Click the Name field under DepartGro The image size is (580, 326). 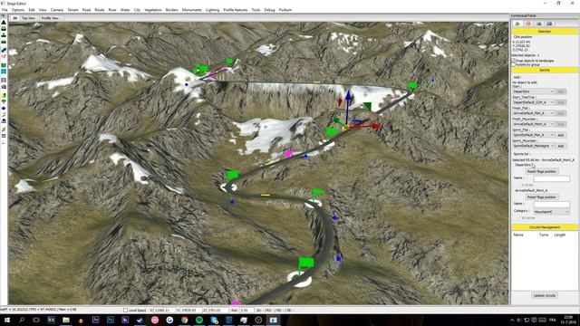(x=552, y=178)
